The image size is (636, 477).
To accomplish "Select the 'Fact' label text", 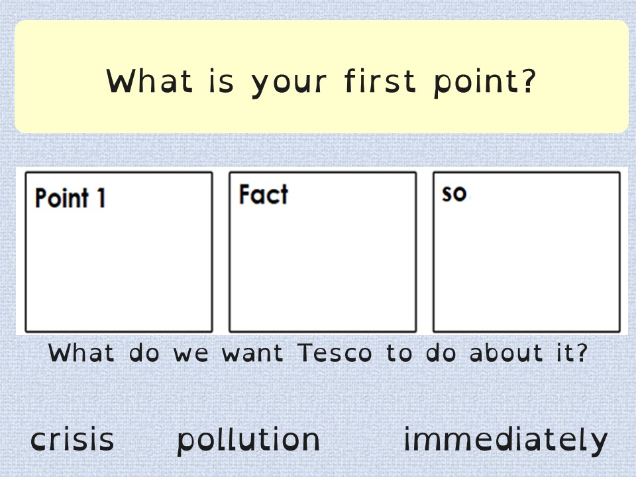I will pyautogui.click(x=263, y=194).
